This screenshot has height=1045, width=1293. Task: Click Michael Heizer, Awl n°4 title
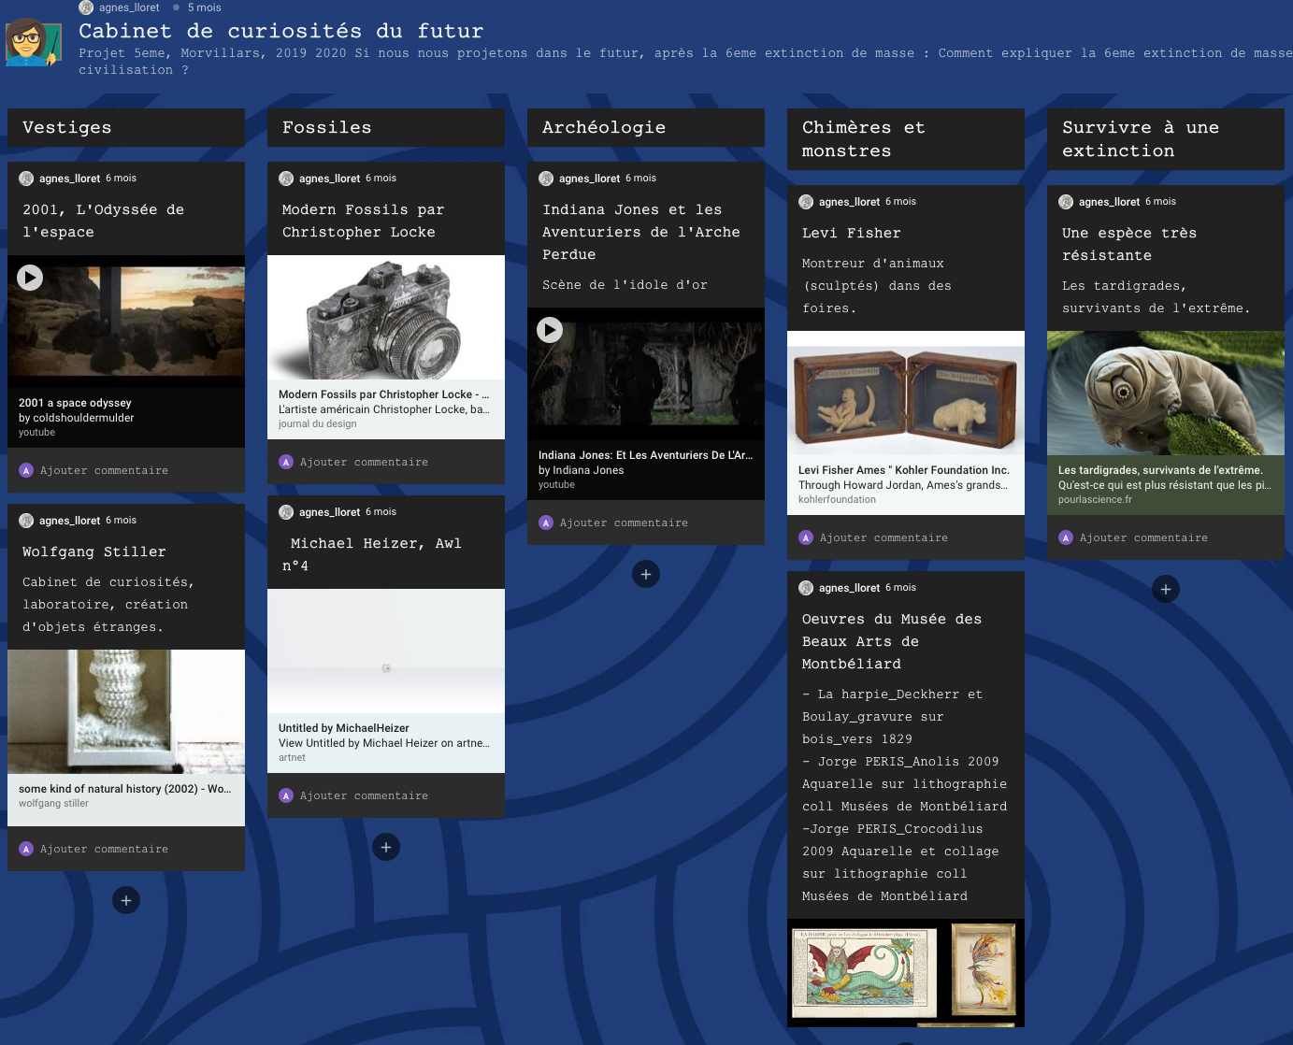[x=372, y=554]
